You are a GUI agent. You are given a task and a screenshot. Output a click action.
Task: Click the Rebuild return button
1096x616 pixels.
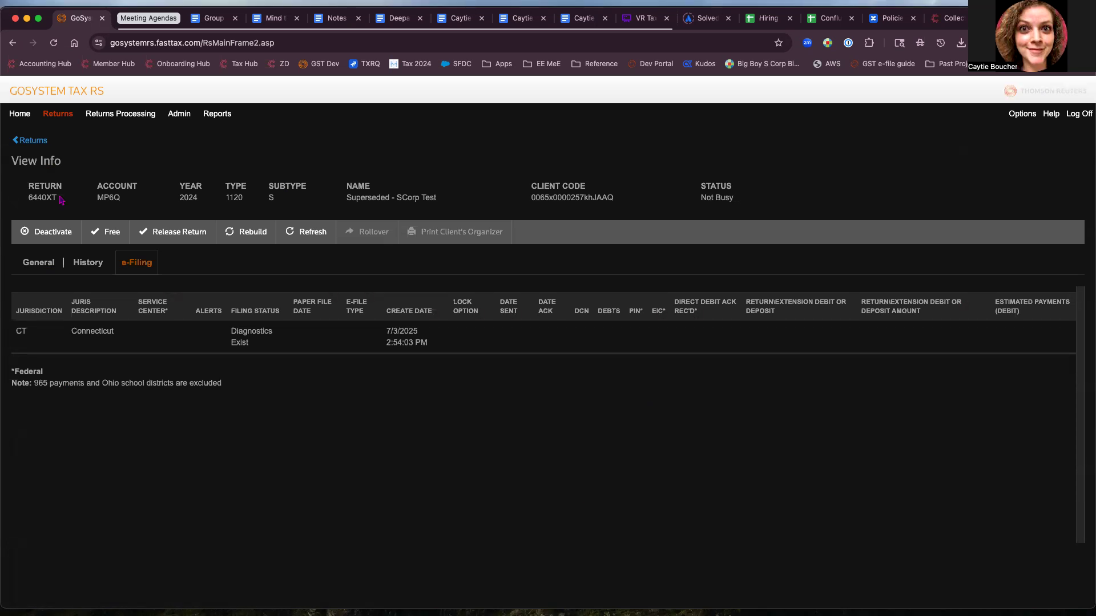click(246, 232)
